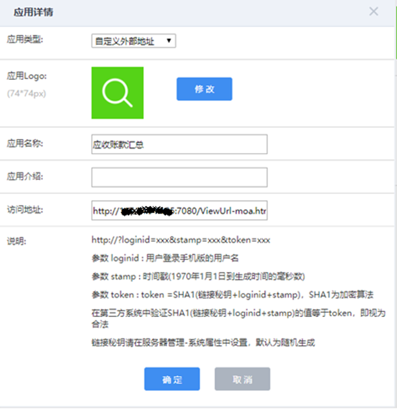397x409 pixels.
Task: Click the 访问地址 label
Action: pos(25,210)
